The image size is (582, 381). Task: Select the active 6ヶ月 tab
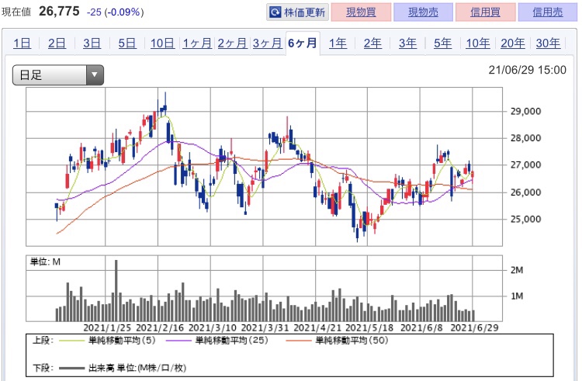[303, 43]
